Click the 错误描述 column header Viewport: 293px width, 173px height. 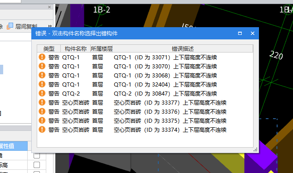183,49
